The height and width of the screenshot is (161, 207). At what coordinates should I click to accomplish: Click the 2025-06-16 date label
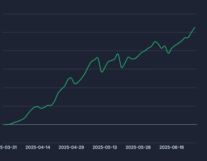(172, 147)
